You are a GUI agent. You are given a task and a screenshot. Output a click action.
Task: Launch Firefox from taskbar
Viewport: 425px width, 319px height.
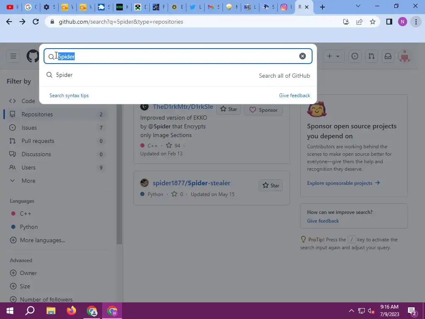71,311
